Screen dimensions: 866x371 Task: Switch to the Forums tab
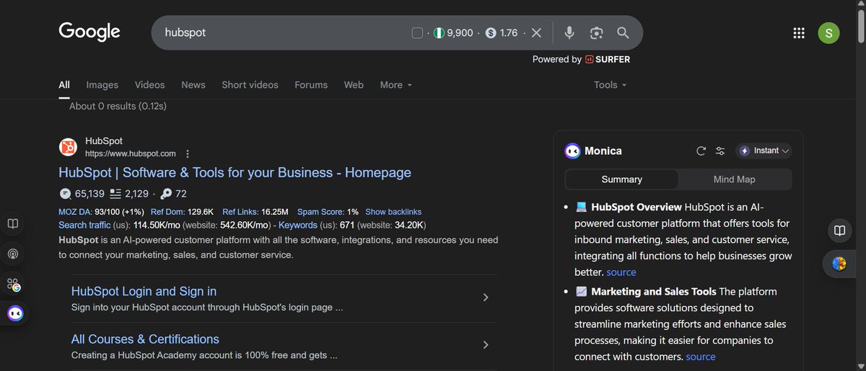[311, 85]
